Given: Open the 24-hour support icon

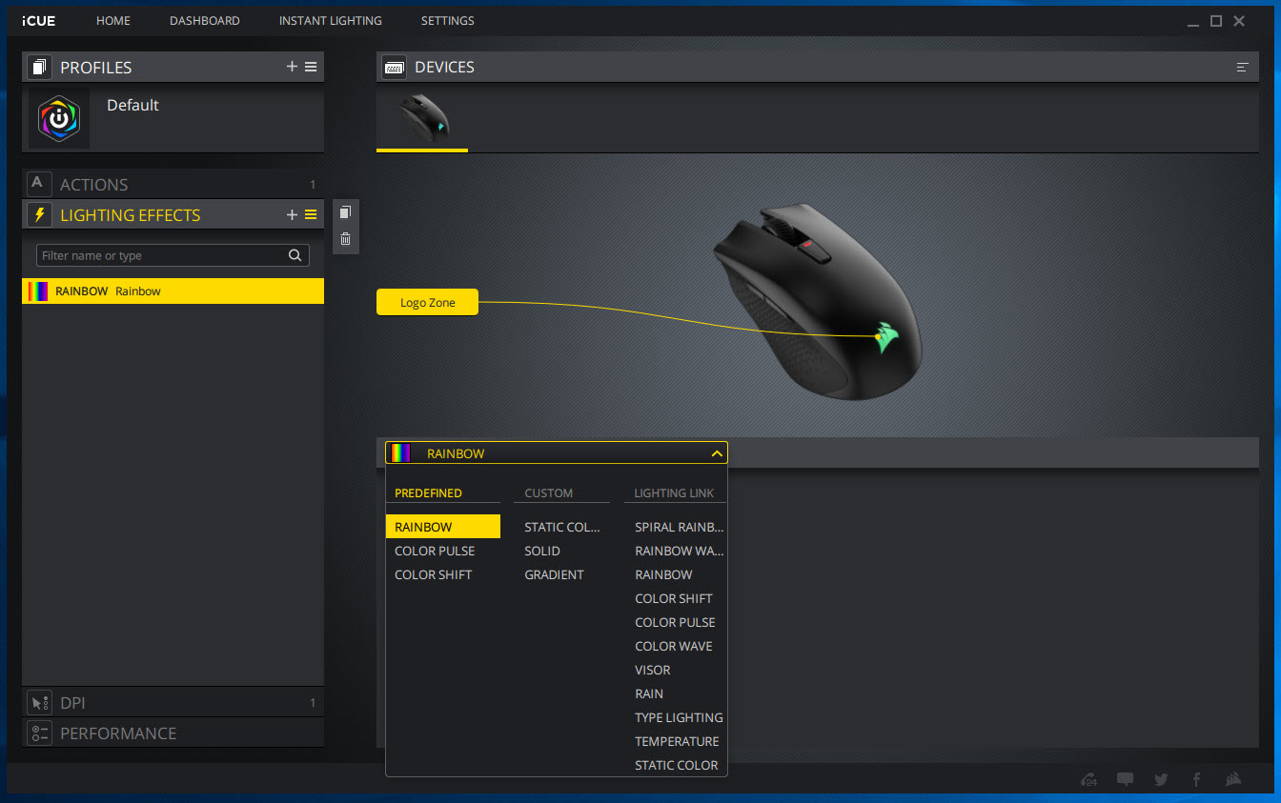Looking at the screenshot, I should pos(1089,779).
